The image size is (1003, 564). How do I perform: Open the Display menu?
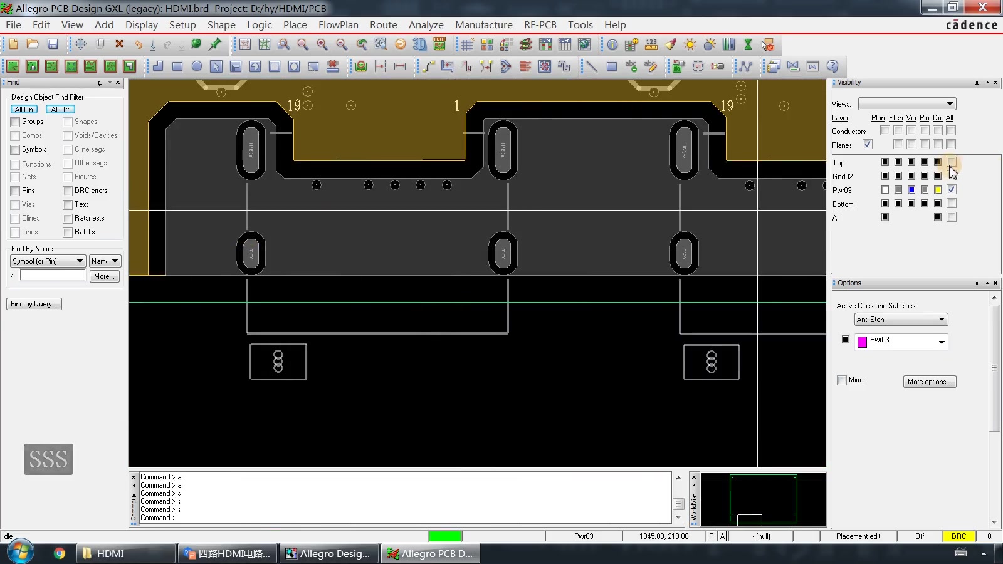click(141, 25)
